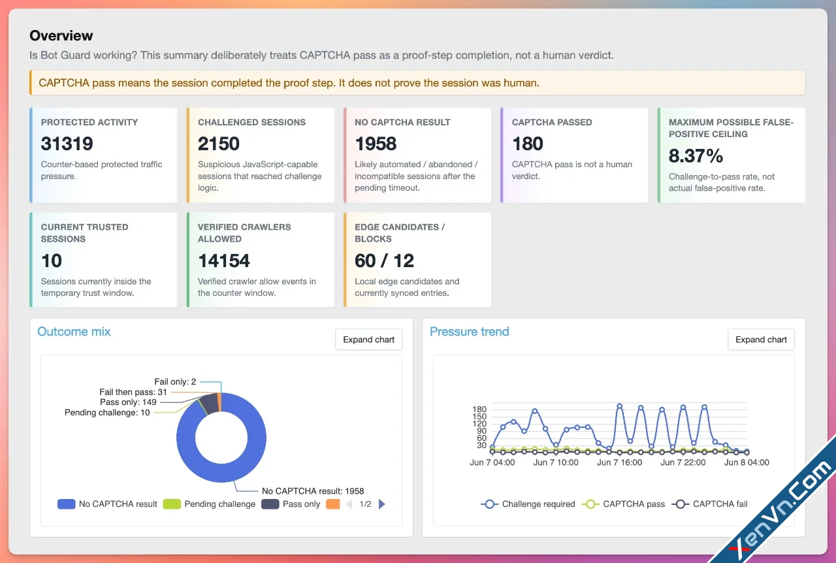The width and height of the screenshot is (836, 563).
Task: Click the 'Jun 7 16:00' axis label
Action: [619, 462]
